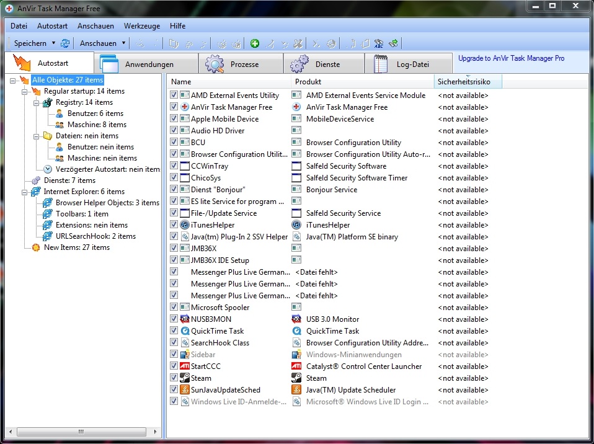Click the StartCCC ATI icon
The height and width of the screenshot is (444, 594).
point(185,366)
